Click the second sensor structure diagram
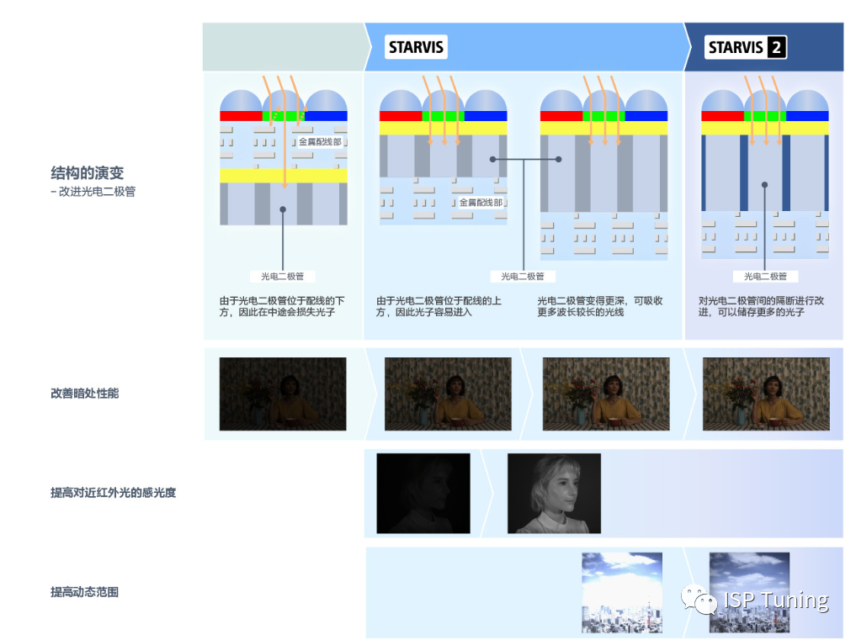The image size is (856, 640). click(x=444, y=160)
